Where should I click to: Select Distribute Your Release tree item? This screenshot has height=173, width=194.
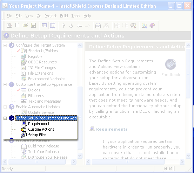coord(48,157)
